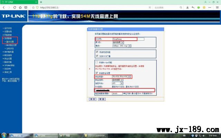Click the browser search box

point(166,8)
